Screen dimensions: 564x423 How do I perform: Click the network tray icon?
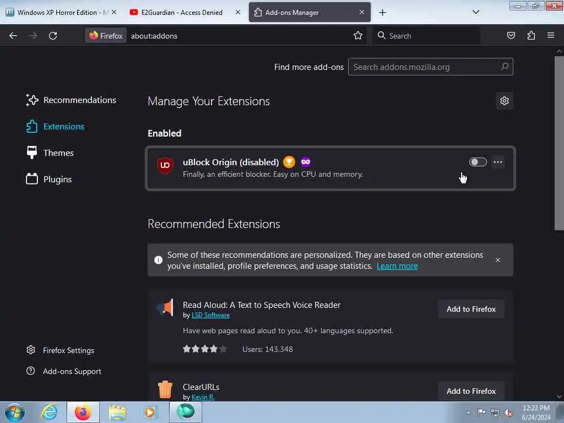coord(495,413)
